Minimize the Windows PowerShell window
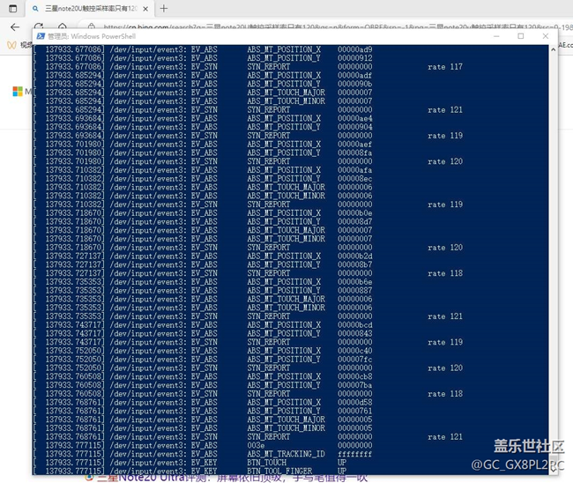573x483 pixels. (x=498, y=37)
